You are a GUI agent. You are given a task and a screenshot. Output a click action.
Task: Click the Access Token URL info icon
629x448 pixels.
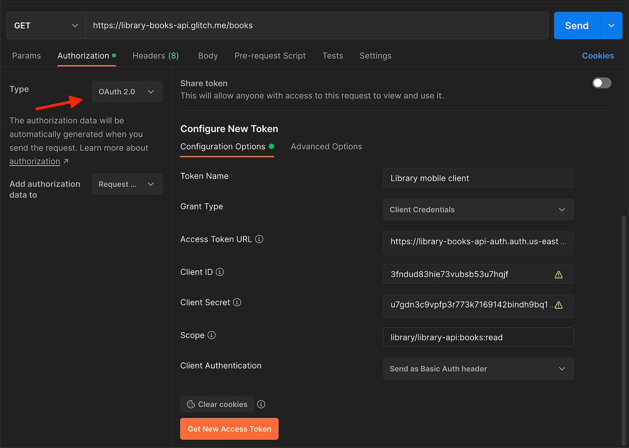(259, 239)
